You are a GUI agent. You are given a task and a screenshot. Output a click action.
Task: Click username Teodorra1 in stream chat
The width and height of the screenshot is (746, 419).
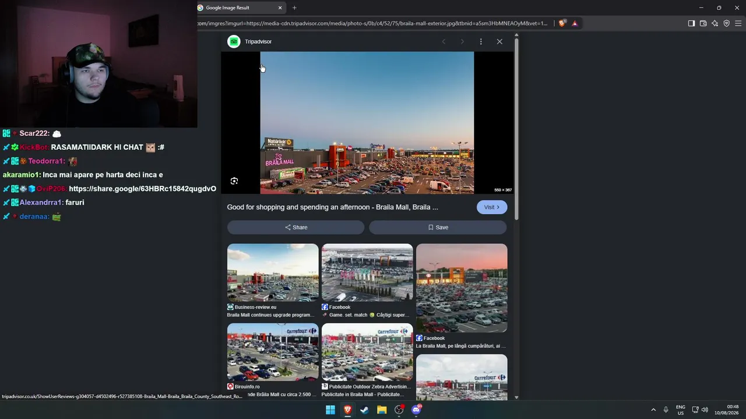[44, 161]
